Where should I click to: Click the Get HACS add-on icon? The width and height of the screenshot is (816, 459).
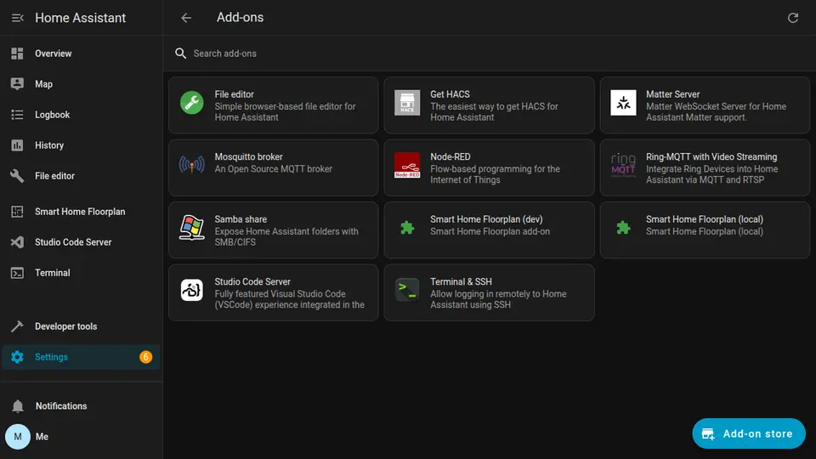coord(407,103)
